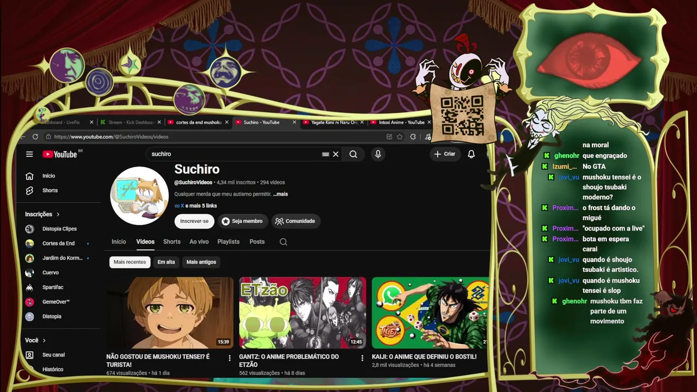Click the @SuchiroVideos channel handle
Viewport: 697px width, 392px height.
click(x=193, y=182)
